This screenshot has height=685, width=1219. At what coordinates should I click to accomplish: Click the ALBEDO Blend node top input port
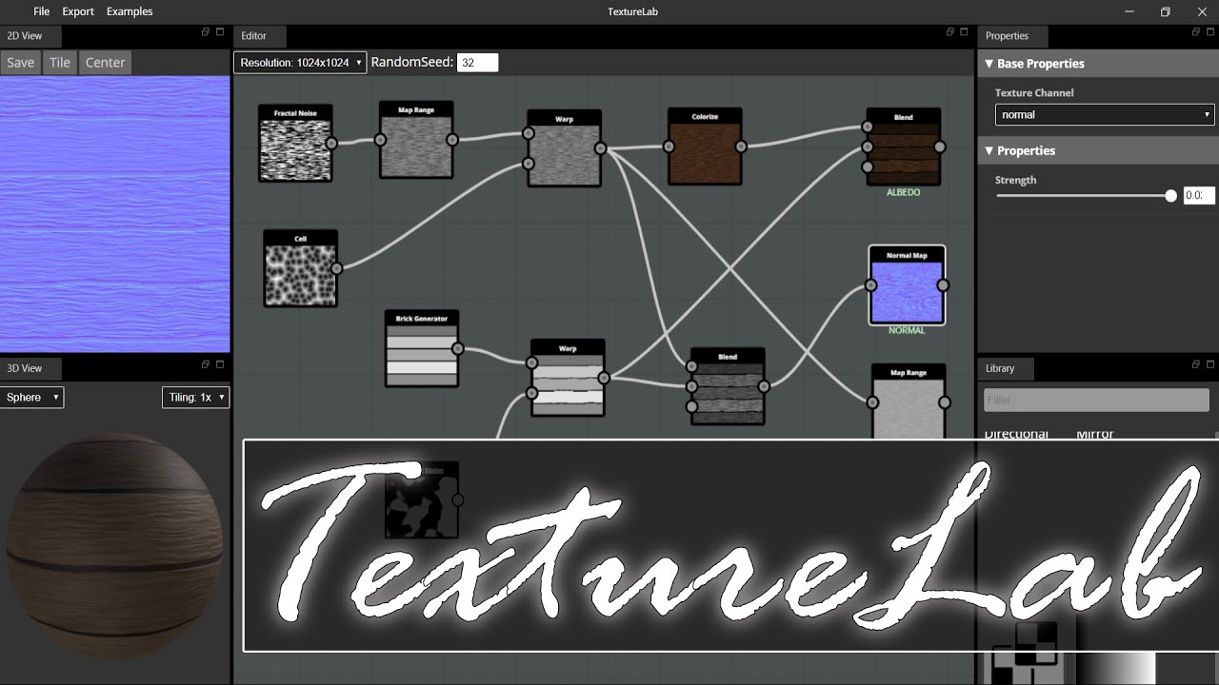pos(868,127)
